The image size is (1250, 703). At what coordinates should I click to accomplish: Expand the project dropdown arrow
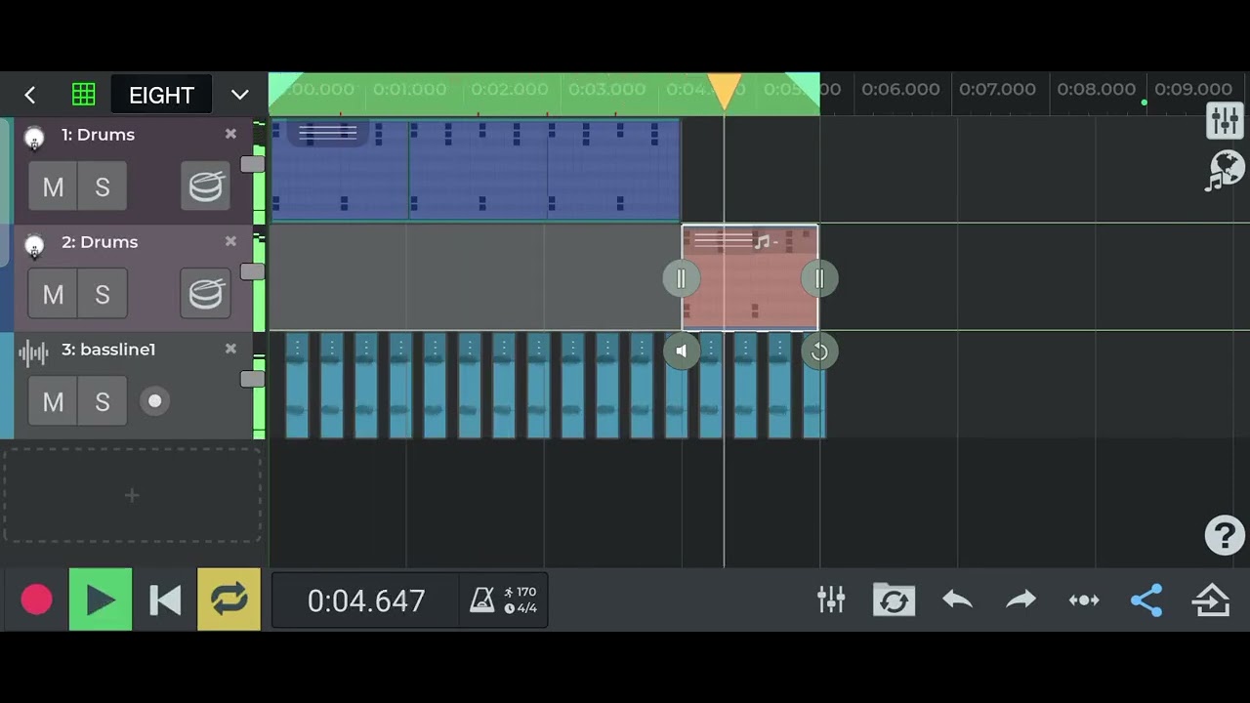pyautogui.click(x=239, y=95)
